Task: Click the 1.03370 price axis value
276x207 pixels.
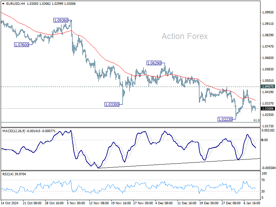Action: pos(268,103)
